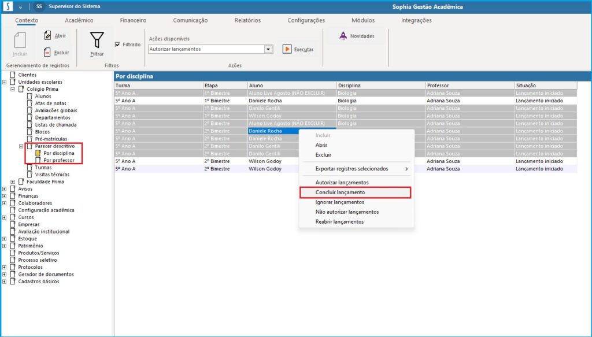Expand the Colaboradores tree node

click(4, 203)
